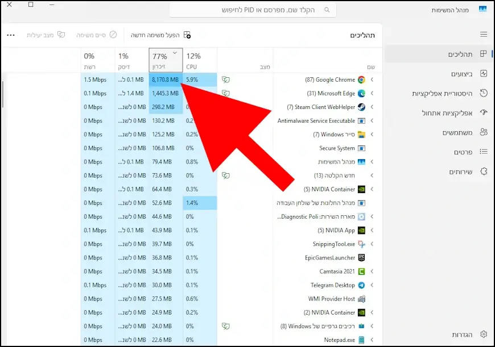
Task: Sort by the רשת 0% column header
Action: (97, 60)
